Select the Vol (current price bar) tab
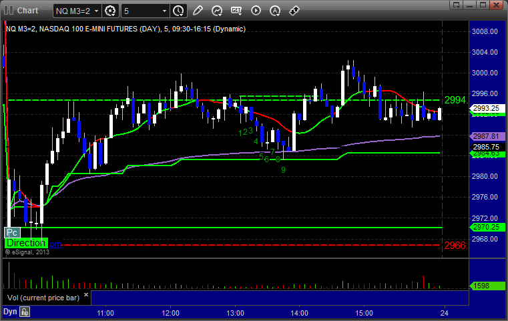This screenshot has height=321, width=508. pos(43,297)
